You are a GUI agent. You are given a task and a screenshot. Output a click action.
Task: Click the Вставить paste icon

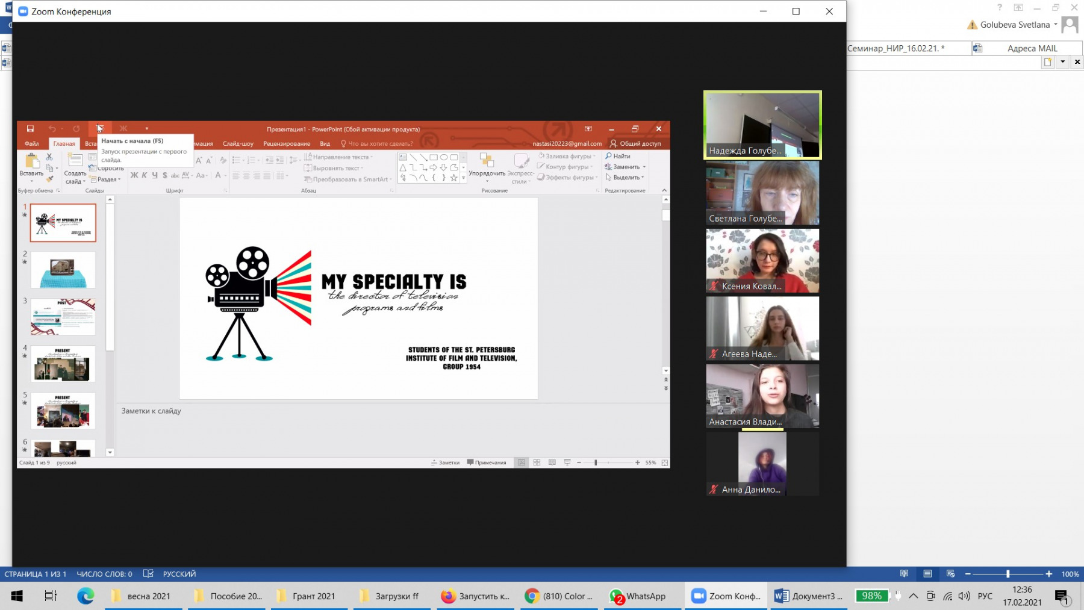tap(31, 163)
